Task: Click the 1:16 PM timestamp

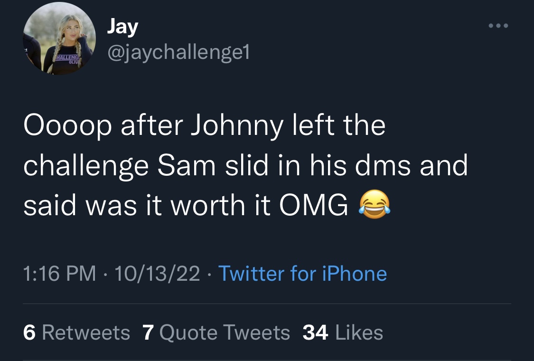Action: point(60,274)
